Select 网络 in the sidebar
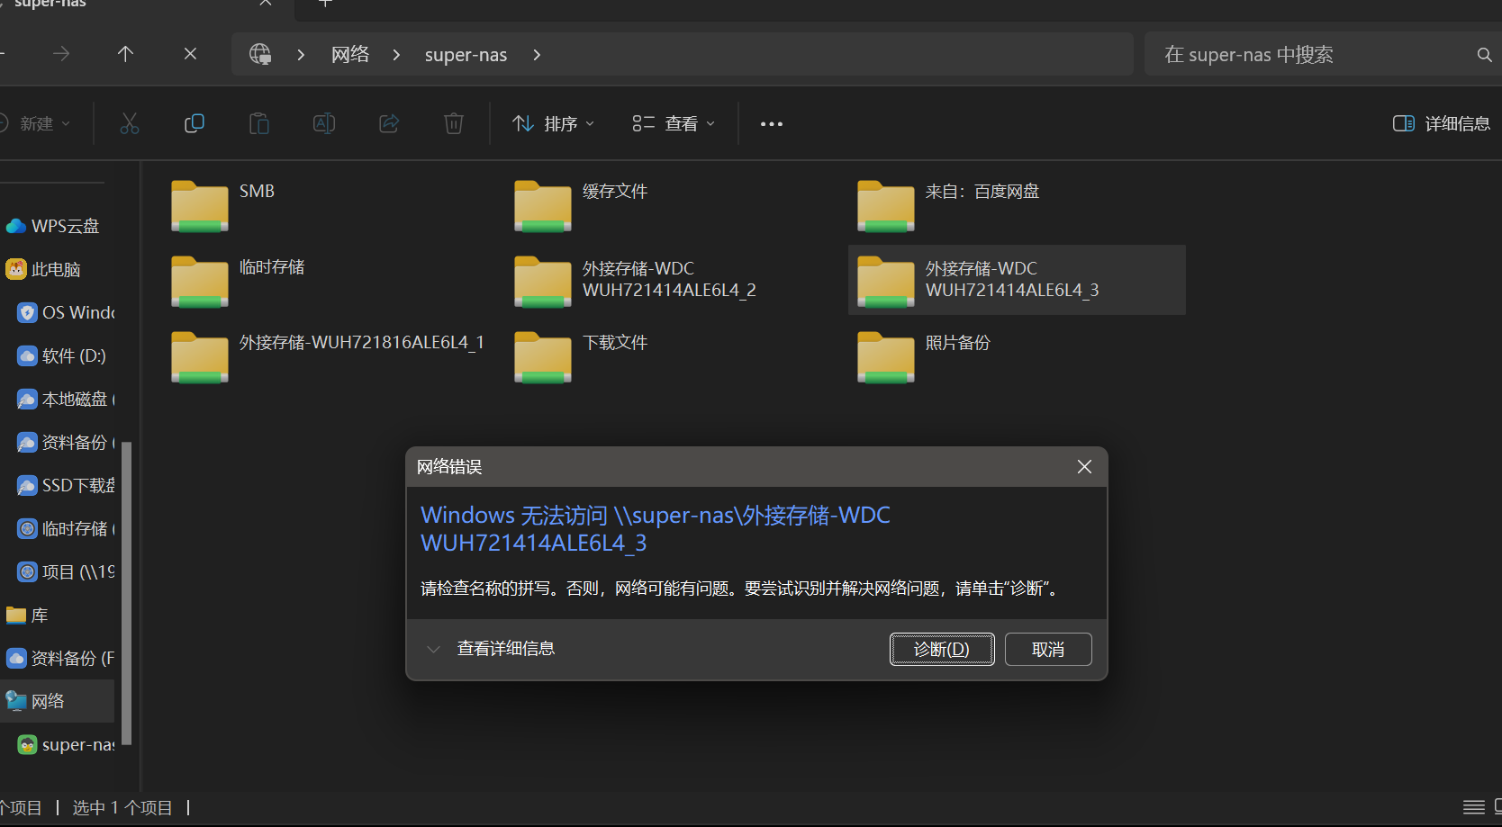 coord(58,701)
